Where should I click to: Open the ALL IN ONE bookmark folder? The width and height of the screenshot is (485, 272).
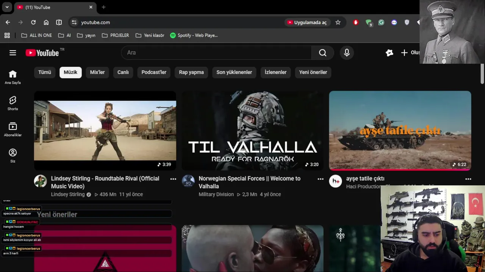tap(36, 35)
